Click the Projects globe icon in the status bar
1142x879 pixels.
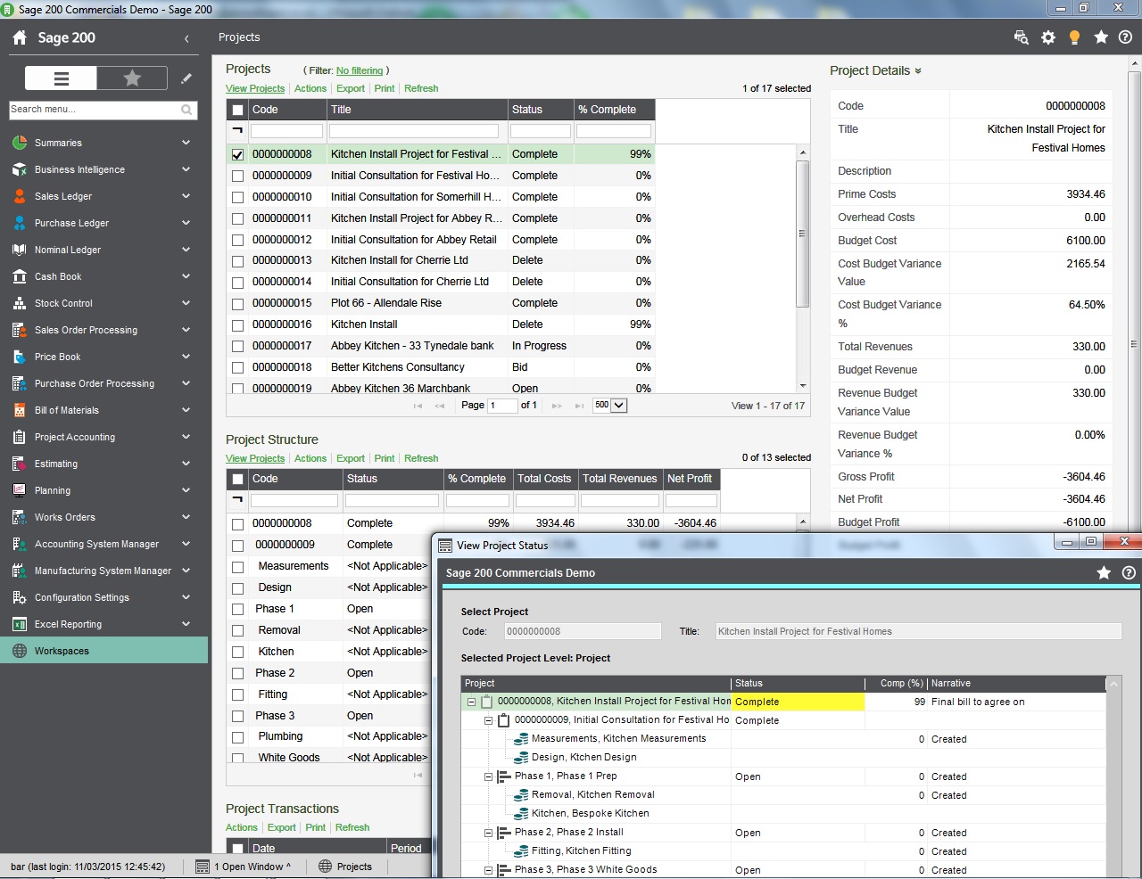point(323,866)
